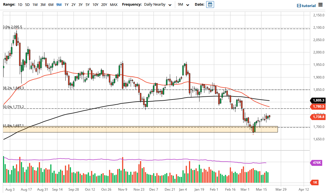Open the date picker calendar icon

(x=210, y=4)
